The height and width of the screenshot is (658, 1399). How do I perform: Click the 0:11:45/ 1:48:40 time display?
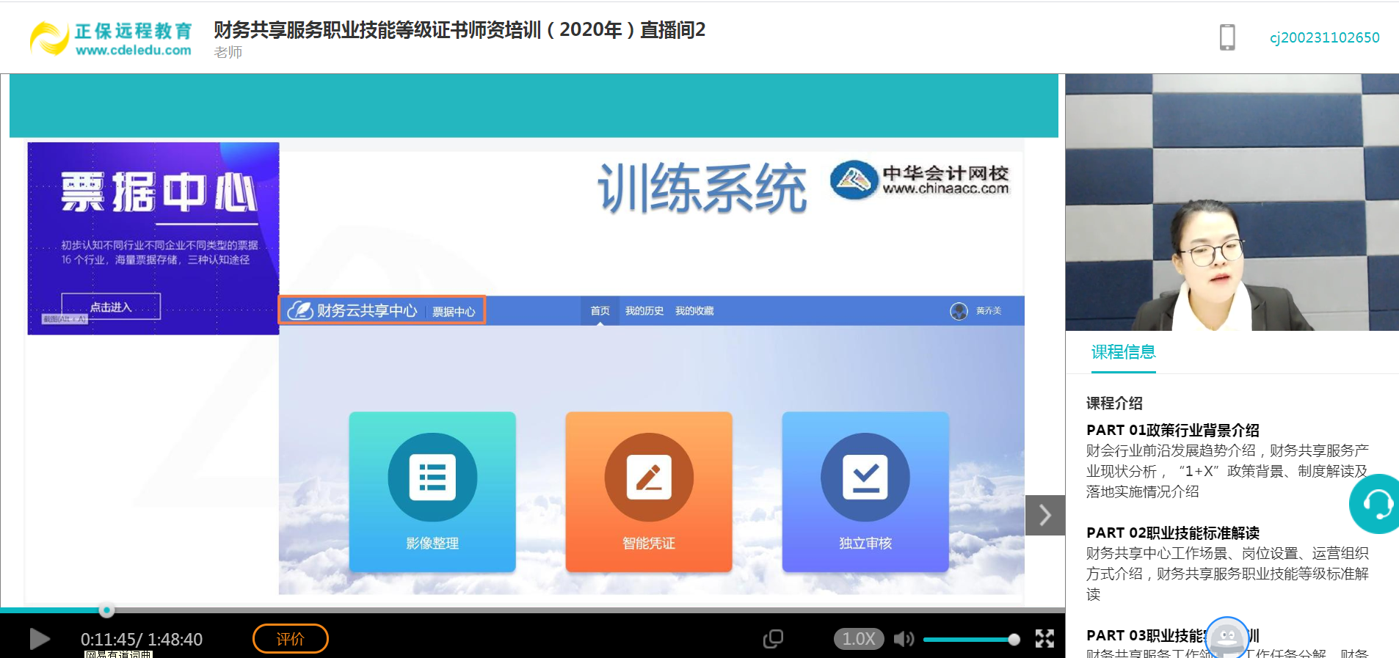tap(142, 640)
